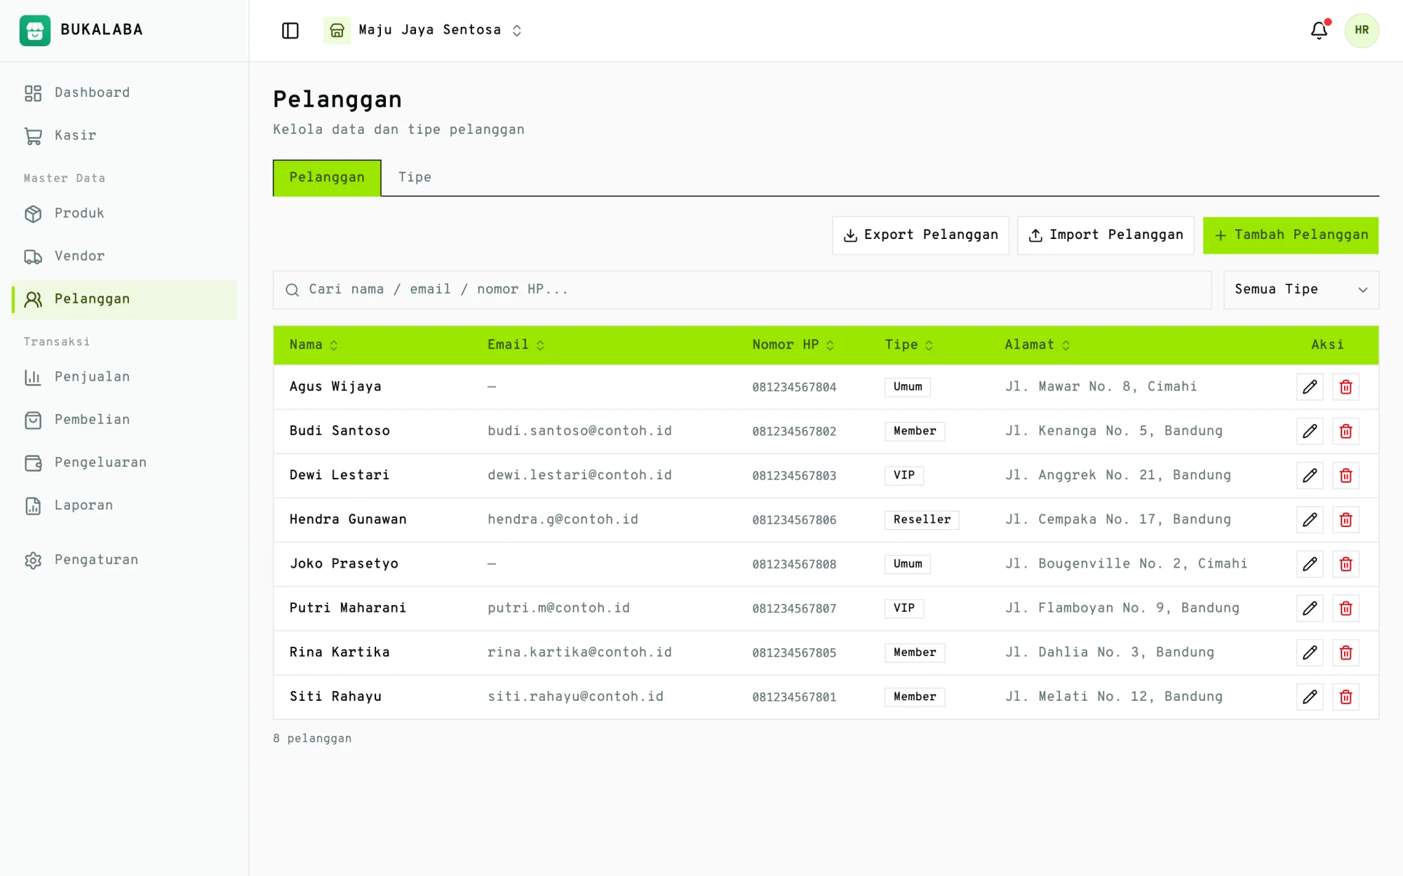Delete Siti Rahayu customer record
1403x876 pixels.
(x=1345, y=697)
